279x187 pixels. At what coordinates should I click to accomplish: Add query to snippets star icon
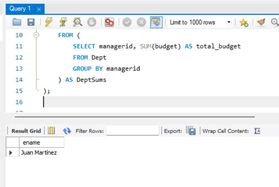244,23
